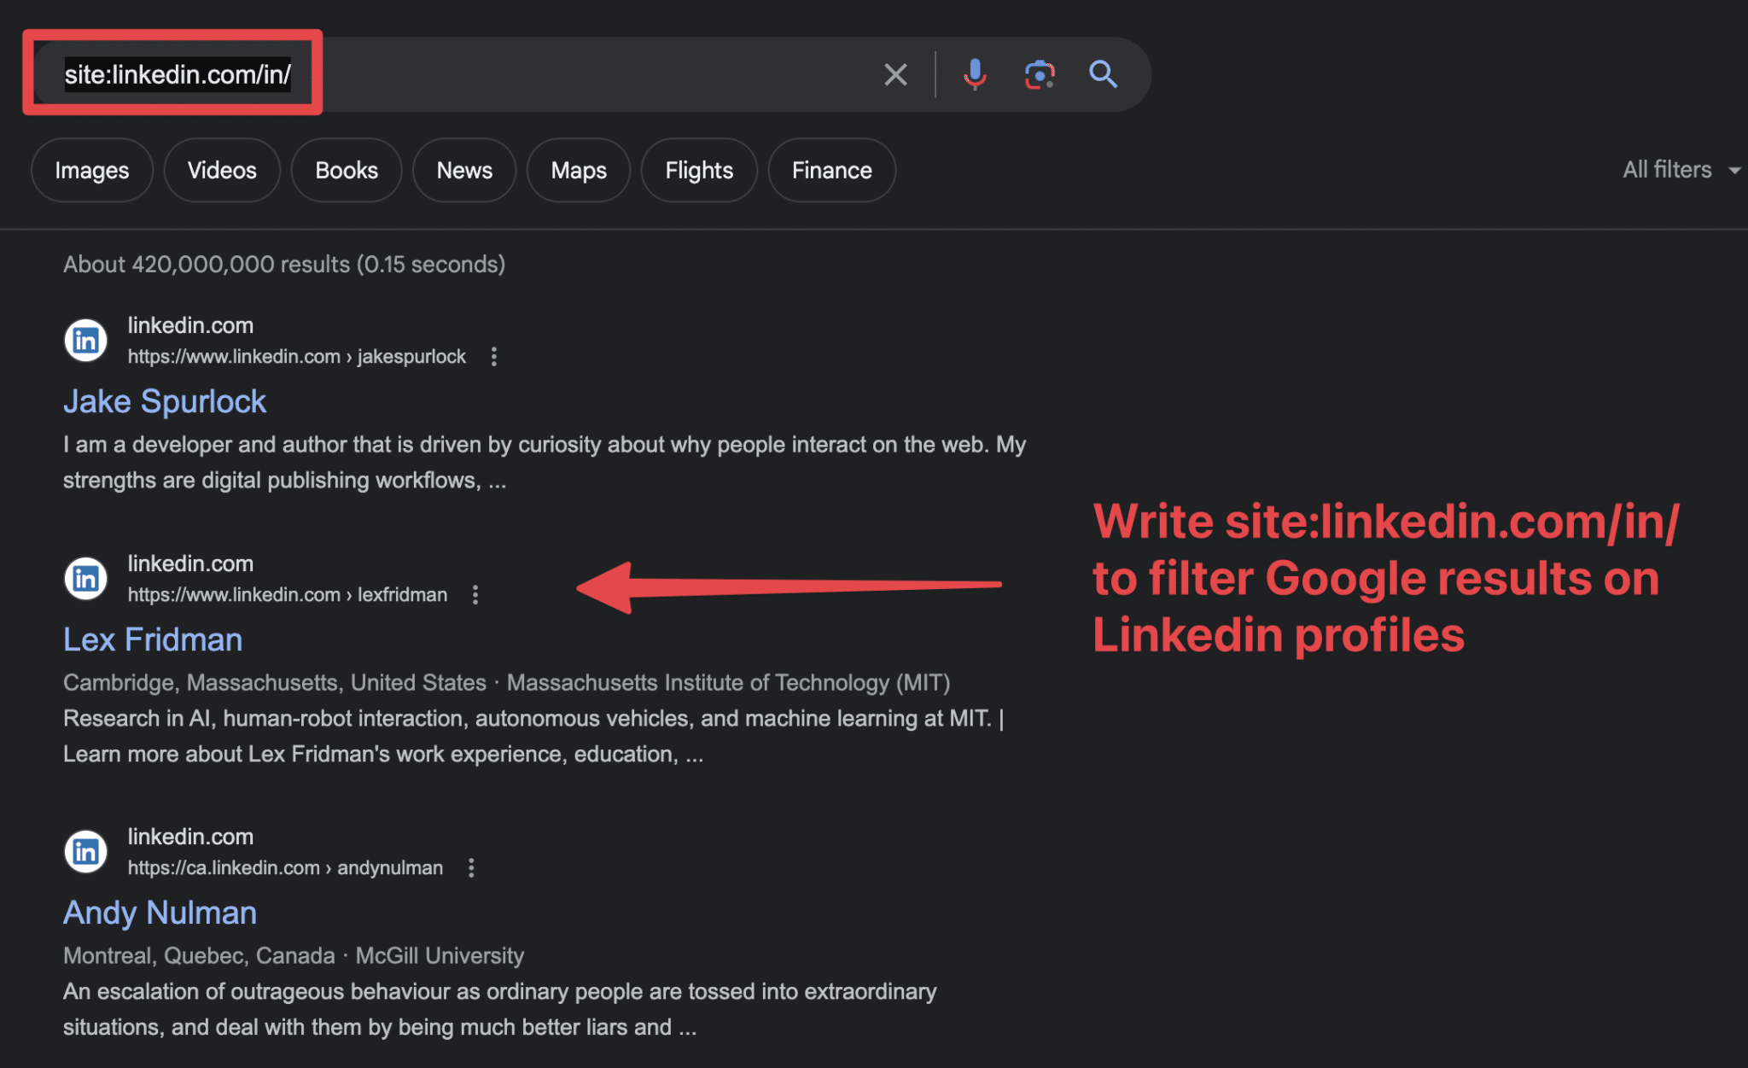Open three-dot options on Jake Spurlock result

click(494, 356)
